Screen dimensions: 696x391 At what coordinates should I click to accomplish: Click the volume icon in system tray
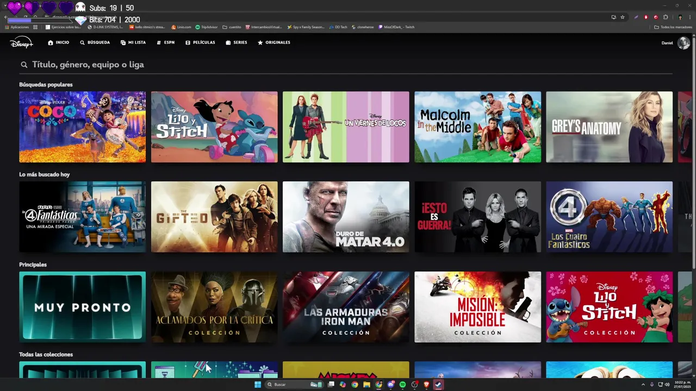click(667, 384)
